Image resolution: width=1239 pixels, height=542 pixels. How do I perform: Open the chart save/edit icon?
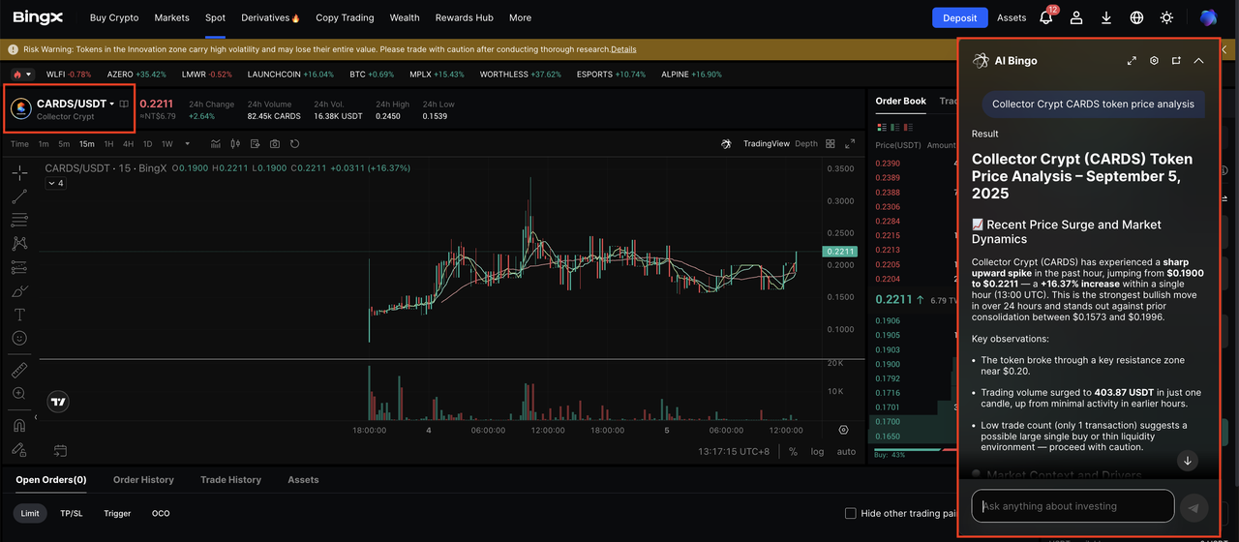[256, 144]
